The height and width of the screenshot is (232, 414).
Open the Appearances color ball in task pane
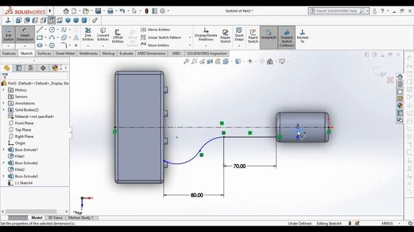pyautogui.click(x=400, y=106)
